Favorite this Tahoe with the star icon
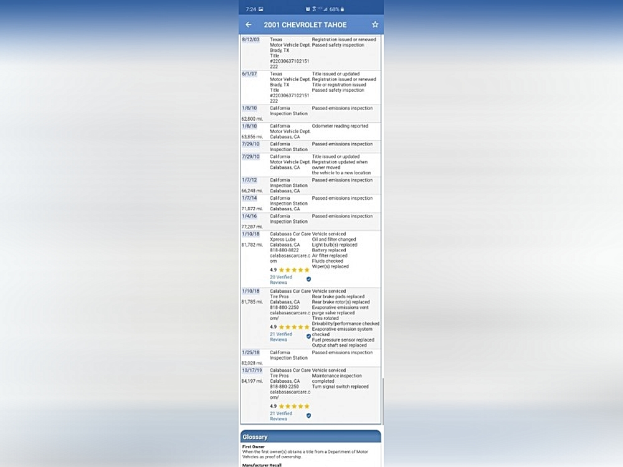The width and height of the screenshot is (623, 467). click(x=375, y=25)
